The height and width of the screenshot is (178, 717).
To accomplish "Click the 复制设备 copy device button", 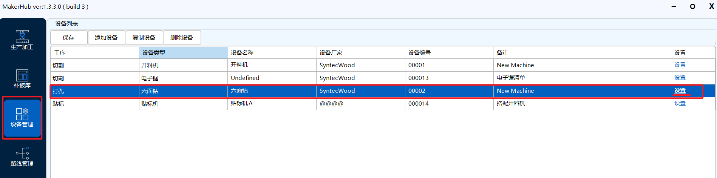I will [x=144, y=38].
